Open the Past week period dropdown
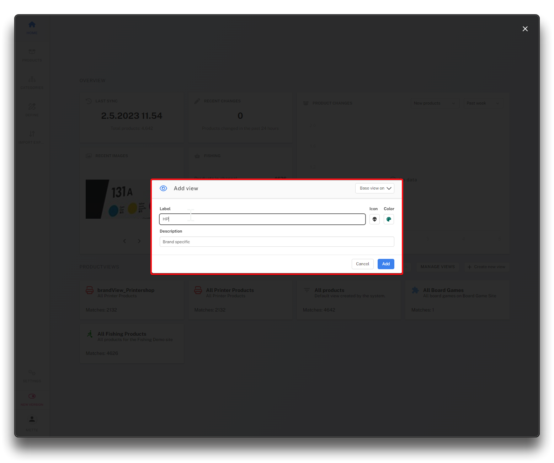This screenshot has height=463, width=554. (x=483, y=103)
